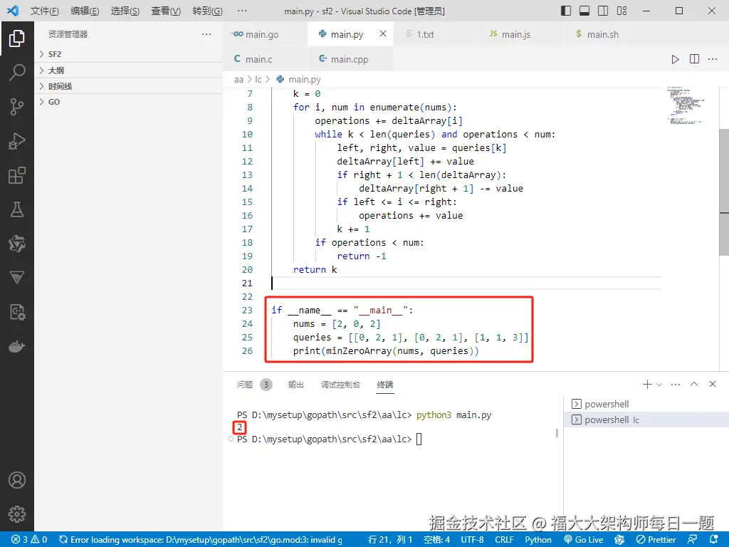Expand the 时间线 timeline section
This screenshot has height=547, width=729.
click(129, 86)
